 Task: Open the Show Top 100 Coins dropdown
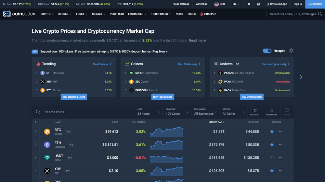[177, 112]
